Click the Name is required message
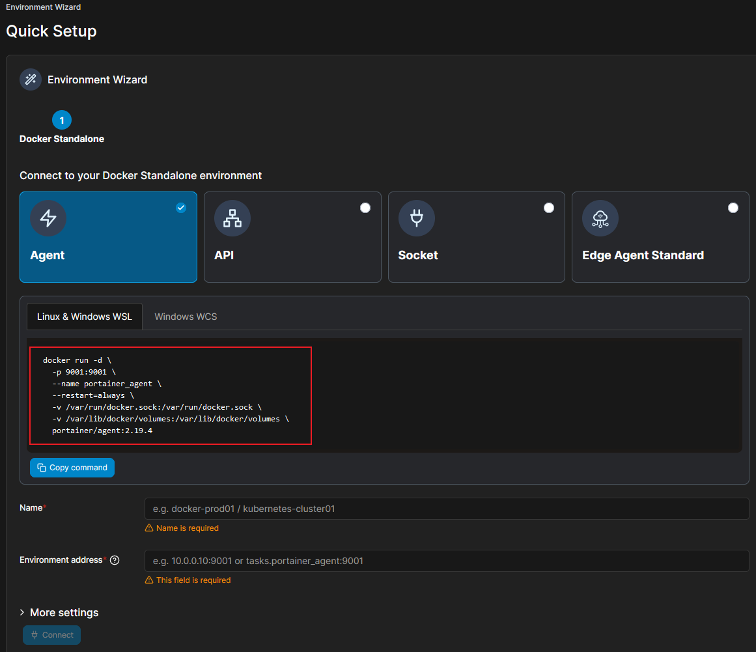This screenshot has width=756, height=652. 188,528
